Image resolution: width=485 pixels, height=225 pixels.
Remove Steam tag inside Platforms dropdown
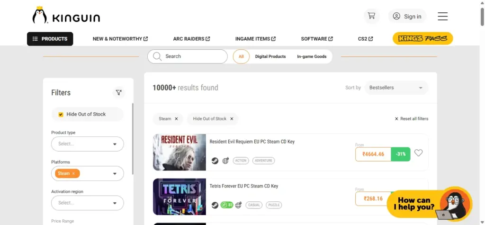[73, 174]
